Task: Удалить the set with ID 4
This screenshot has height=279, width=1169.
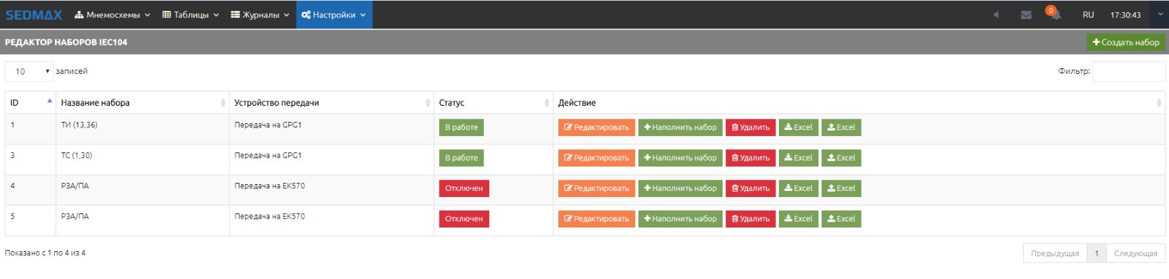Action: pyautogui.click(x=750, y=188)
